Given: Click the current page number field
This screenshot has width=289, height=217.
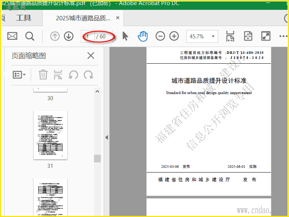Looking at the screenshot, I should [x=88, y=37].
